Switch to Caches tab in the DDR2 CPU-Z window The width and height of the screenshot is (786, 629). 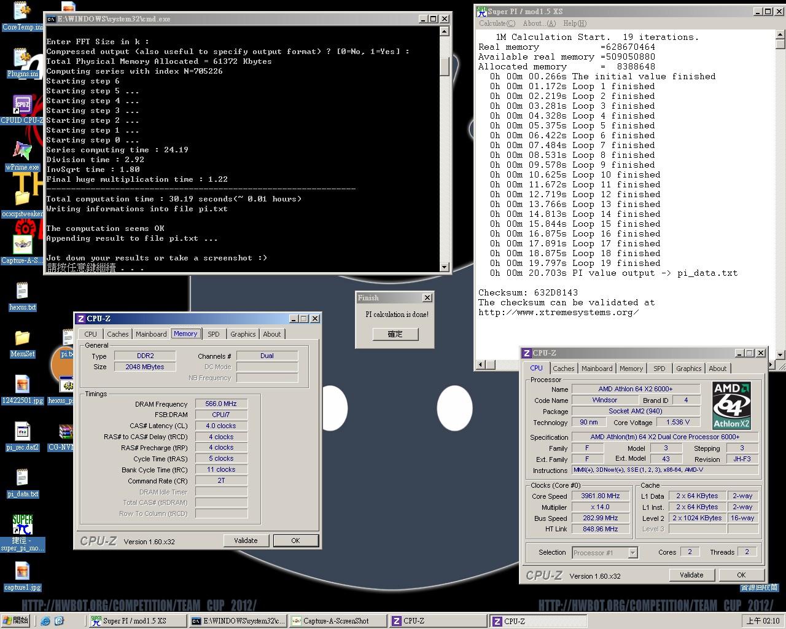coord(118,334)
